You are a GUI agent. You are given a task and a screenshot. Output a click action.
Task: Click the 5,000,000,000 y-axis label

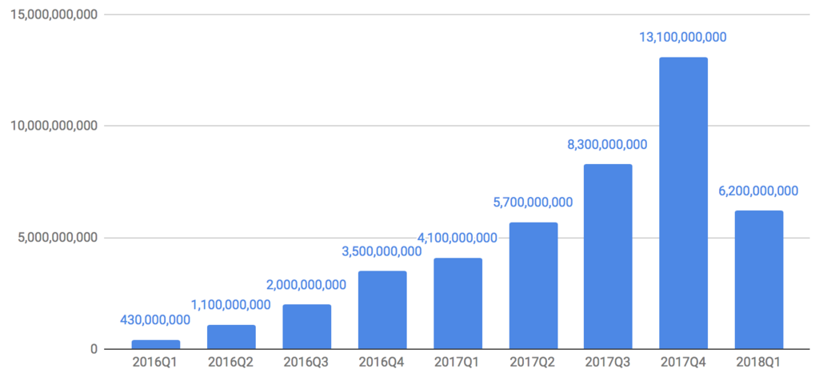point(58,238)
